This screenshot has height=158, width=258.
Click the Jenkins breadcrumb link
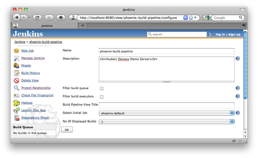(20, 42)
